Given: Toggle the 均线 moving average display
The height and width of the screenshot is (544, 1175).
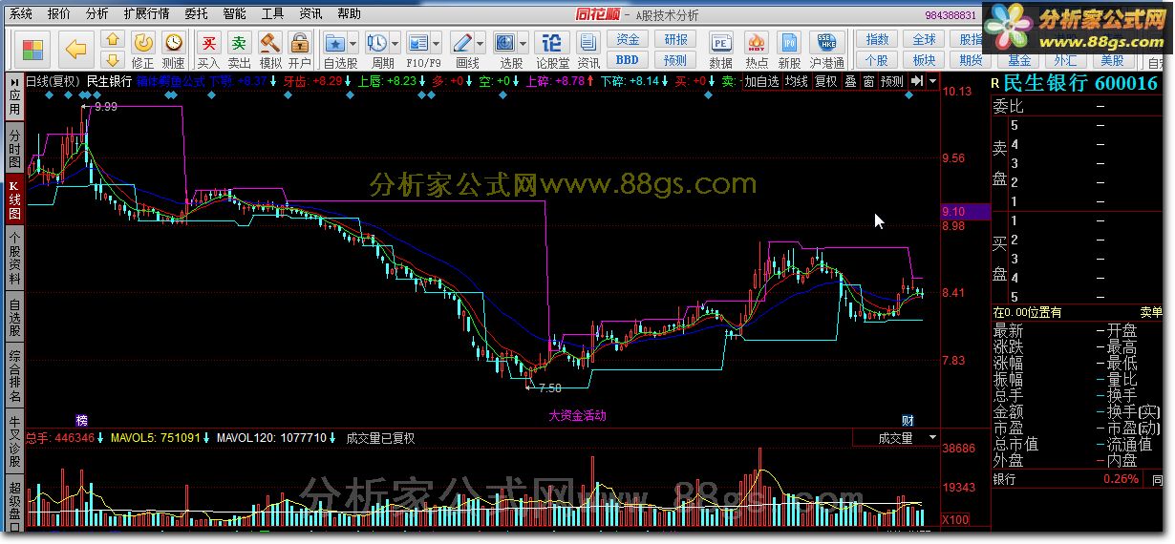Looking at the screenshot, I should (x=796, y=82).
